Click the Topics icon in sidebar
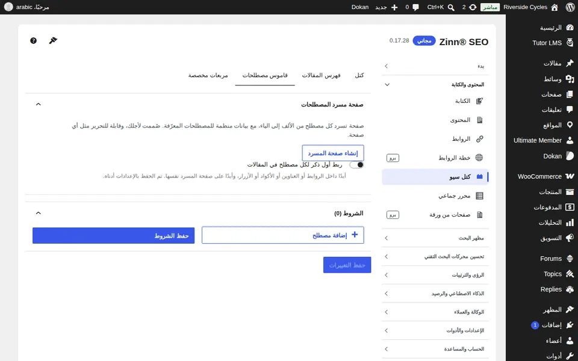This screenshot has width=578, height=361. [x=570, y=274]
